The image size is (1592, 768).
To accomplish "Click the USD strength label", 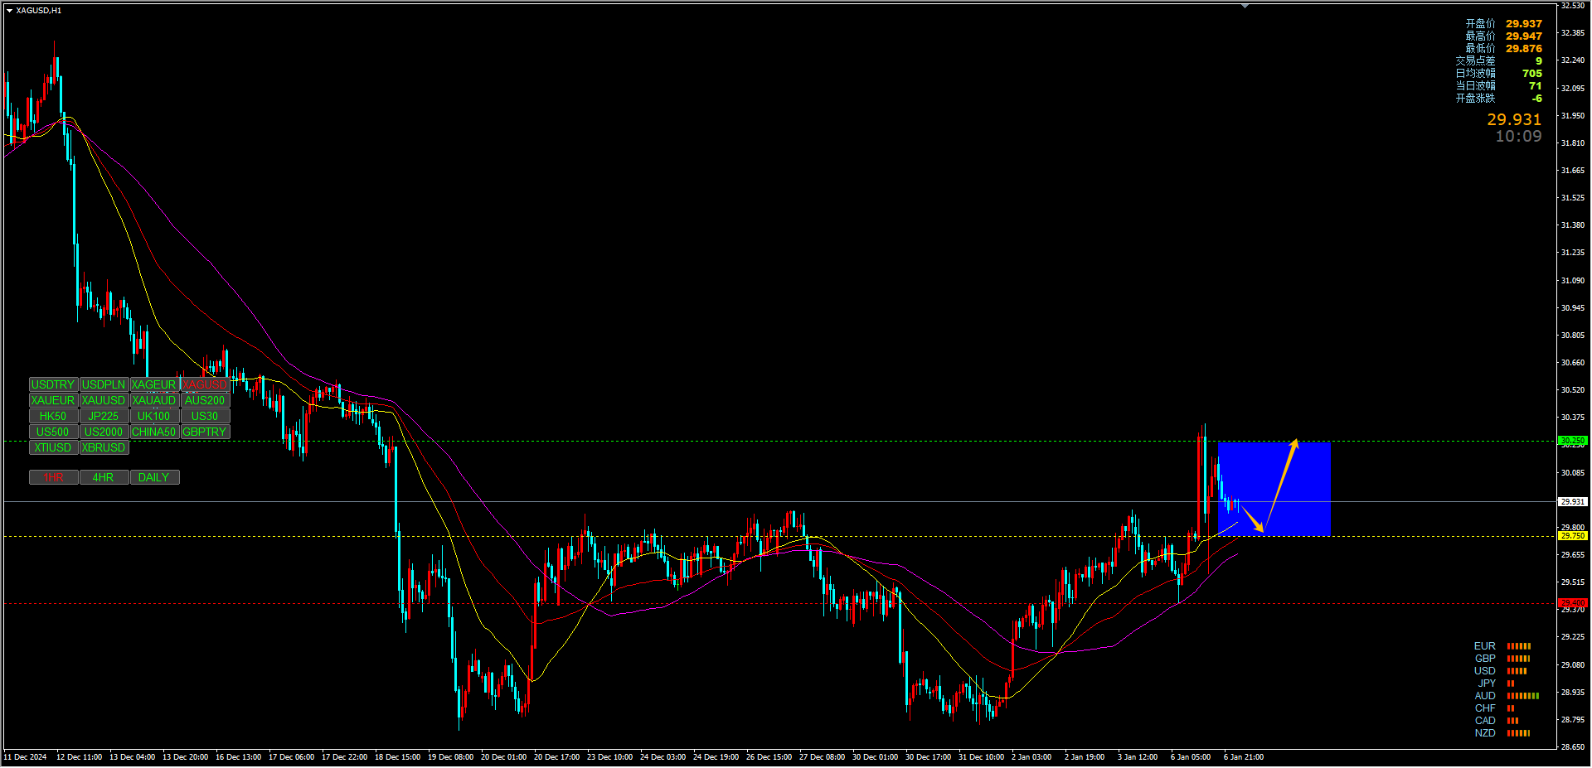I will pyautogui.click(x=1485, y=671).
